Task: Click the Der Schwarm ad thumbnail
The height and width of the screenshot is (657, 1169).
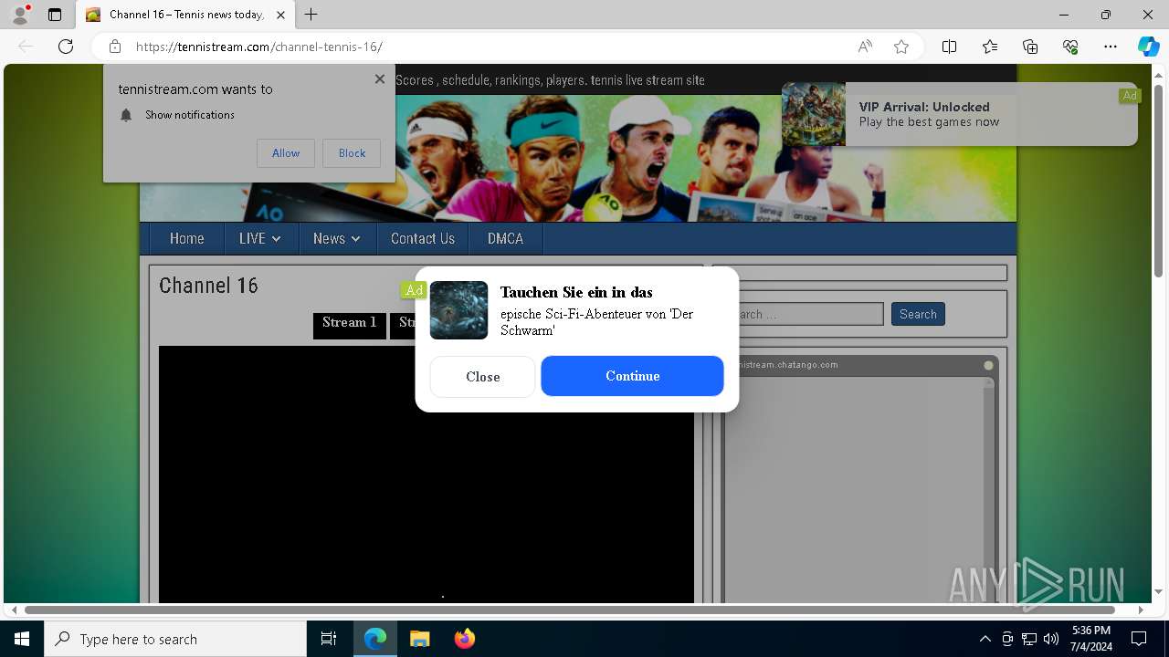Action: [458, 310]
